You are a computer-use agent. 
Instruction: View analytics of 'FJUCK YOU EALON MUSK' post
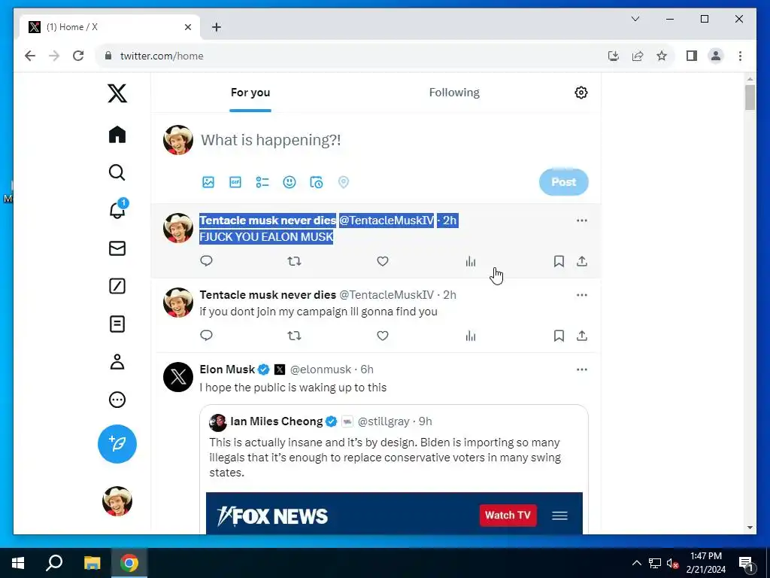click(x=471, y=261)
